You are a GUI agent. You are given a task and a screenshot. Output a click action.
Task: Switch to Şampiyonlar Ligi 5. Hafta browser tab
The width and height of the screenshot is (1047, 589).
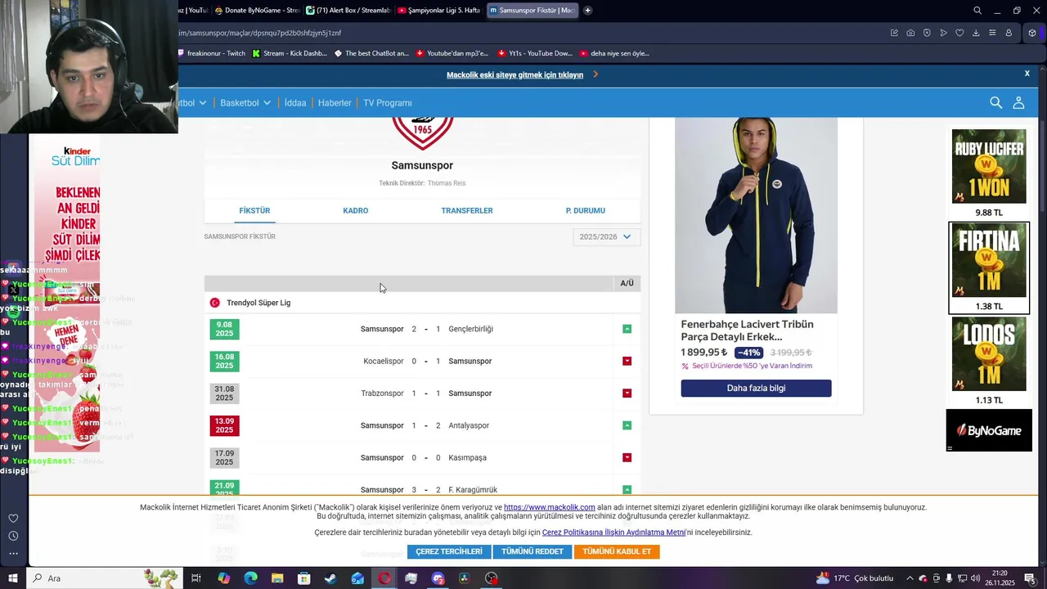[x=439, y=11]
